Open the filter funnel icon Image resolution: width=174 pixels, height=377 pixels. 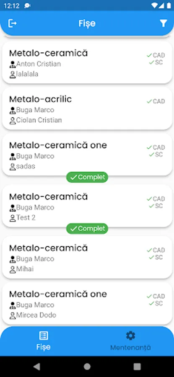(x=163, y=23)
